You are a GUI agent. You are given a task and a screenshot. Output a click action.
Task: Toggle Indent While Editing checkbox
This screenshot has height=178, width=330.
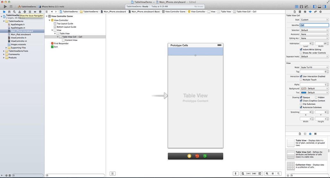301,50
